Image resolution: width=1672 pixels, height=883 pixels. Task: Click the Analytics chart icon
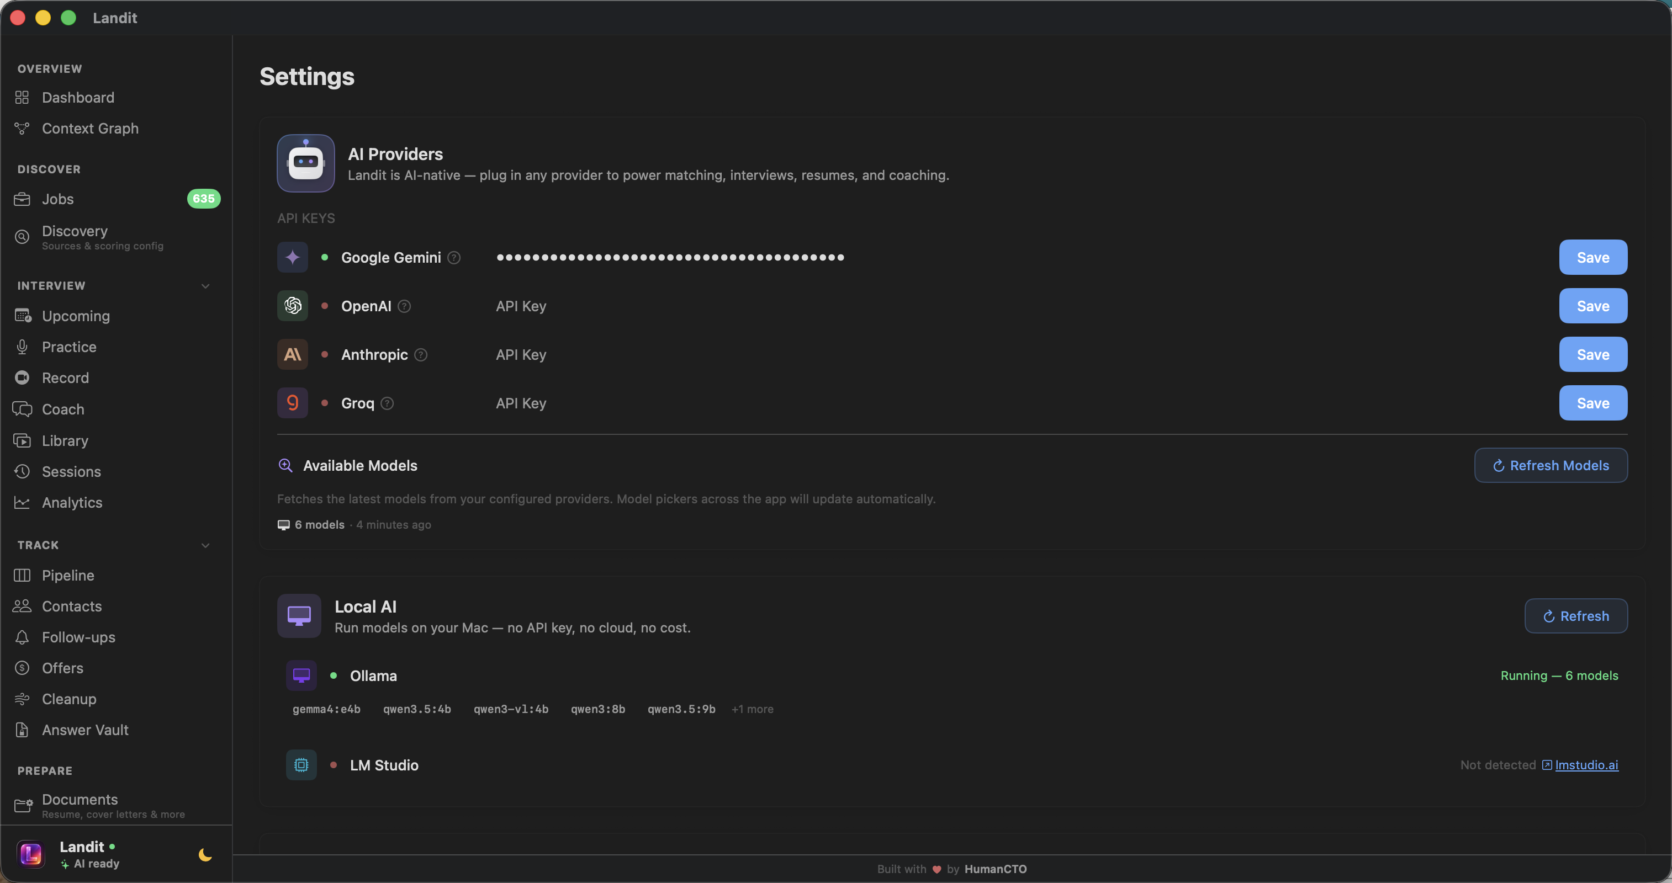tap(22, 503)
